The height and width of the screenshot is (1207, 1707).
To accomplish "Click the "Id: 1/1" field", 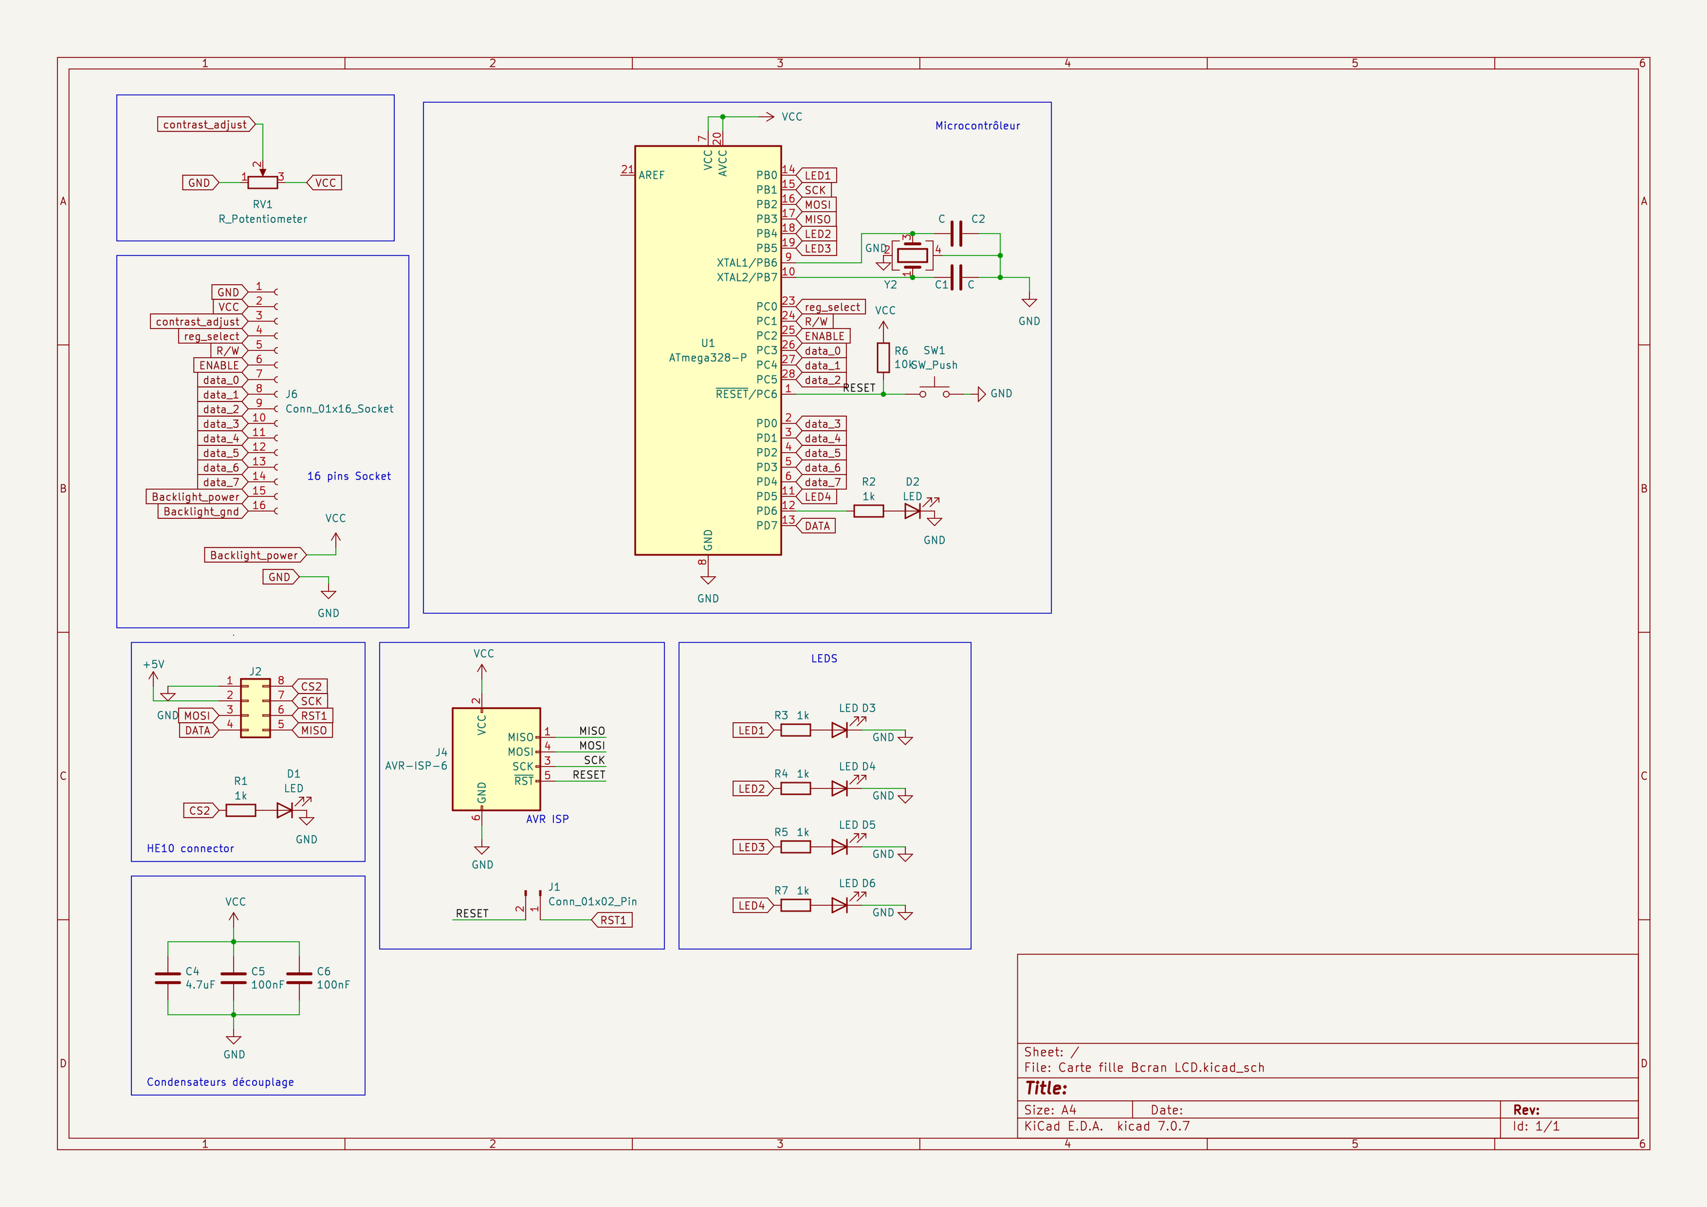I will 1536,1126.
